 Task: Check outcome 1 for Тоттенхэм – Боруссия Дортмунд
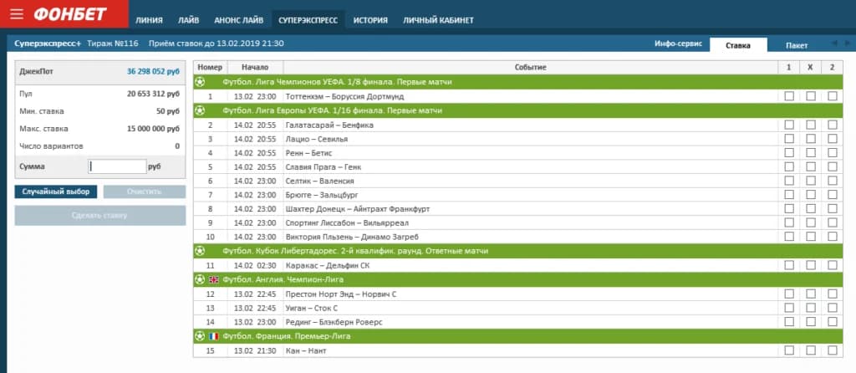pyautogui.click(x=789, y=96)
